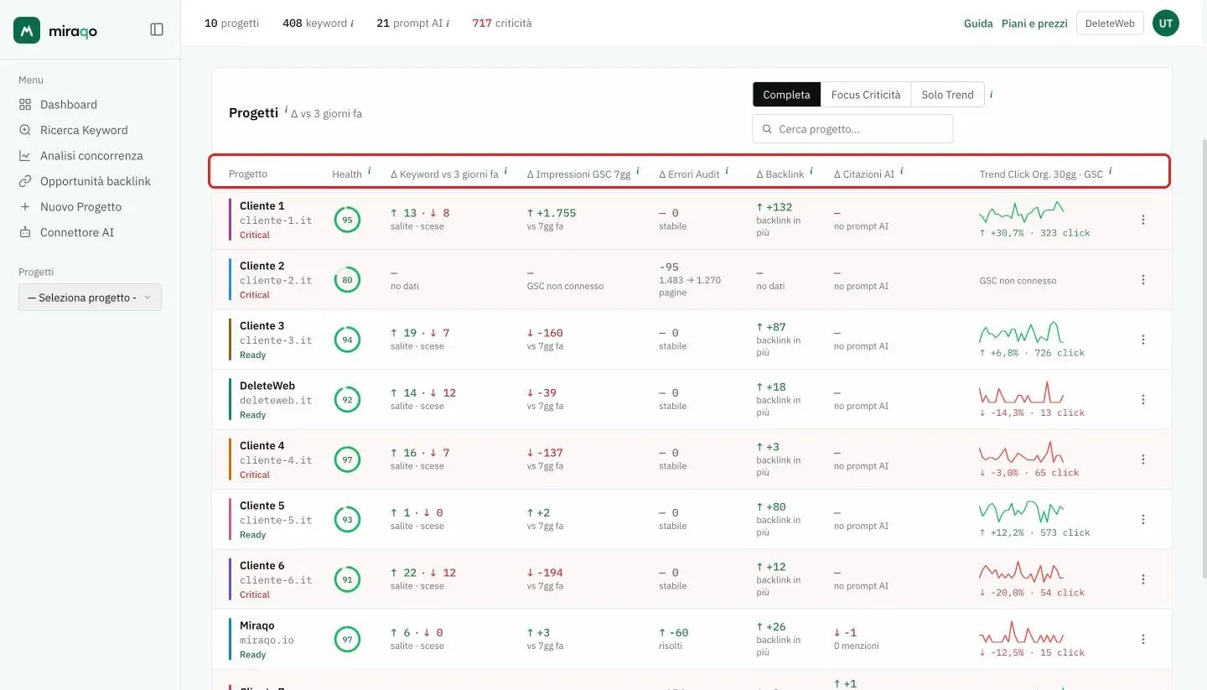The height and width of the screenshot is (690, 1207).
Task: Open the UT user avatar
Action: [1166, 23]
